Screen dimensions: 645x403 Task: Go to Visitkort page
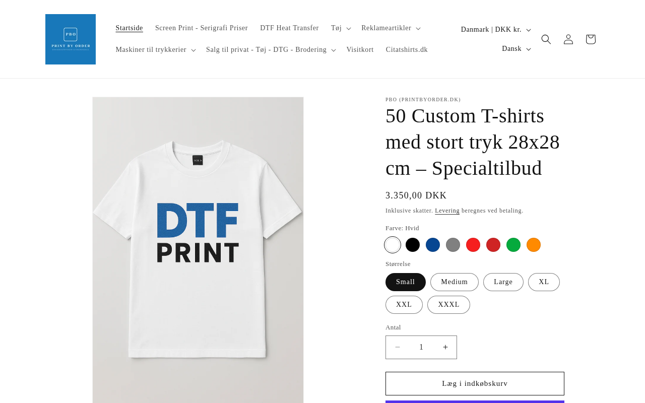pos(360,50)
